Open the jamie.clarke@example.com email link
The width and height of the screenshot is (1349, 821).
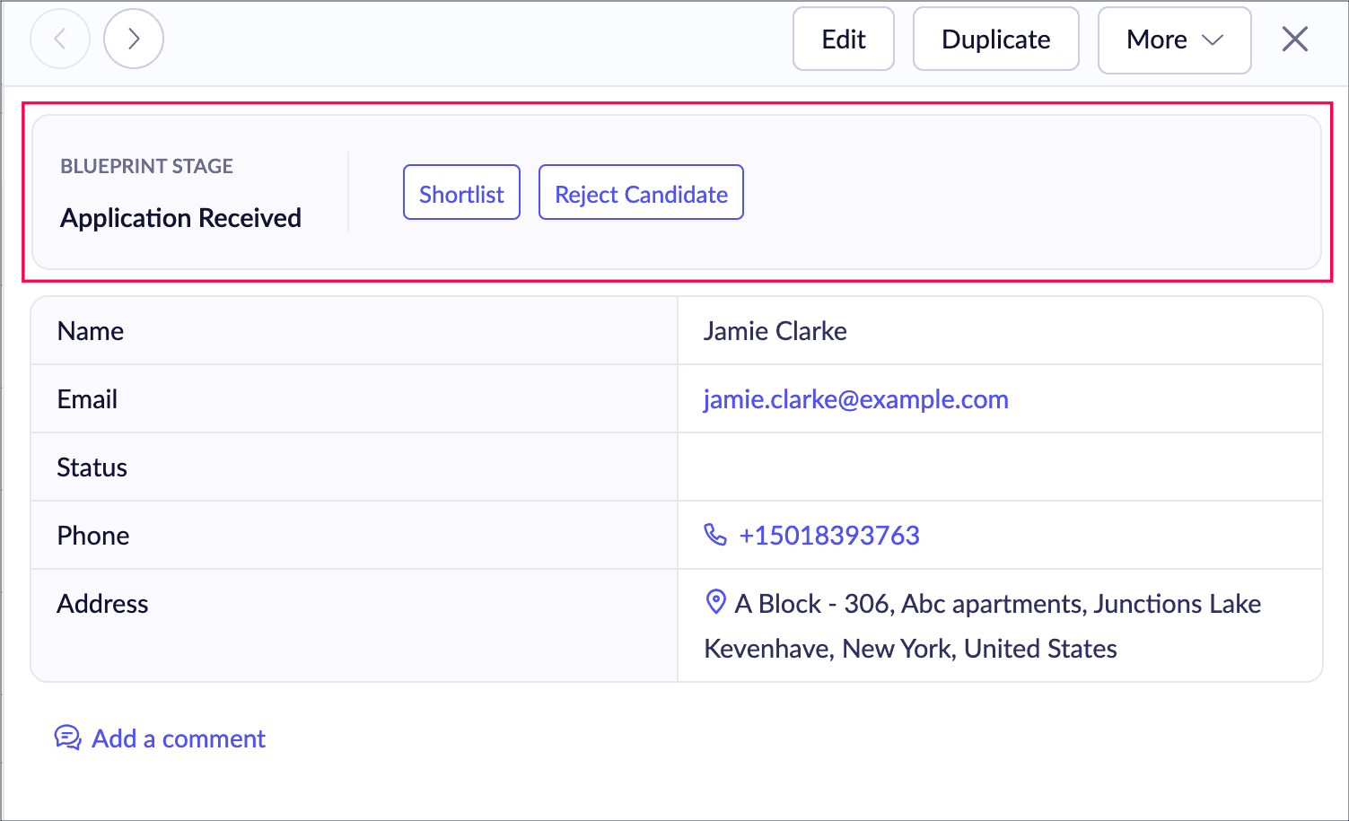click(x=855, y=399)
